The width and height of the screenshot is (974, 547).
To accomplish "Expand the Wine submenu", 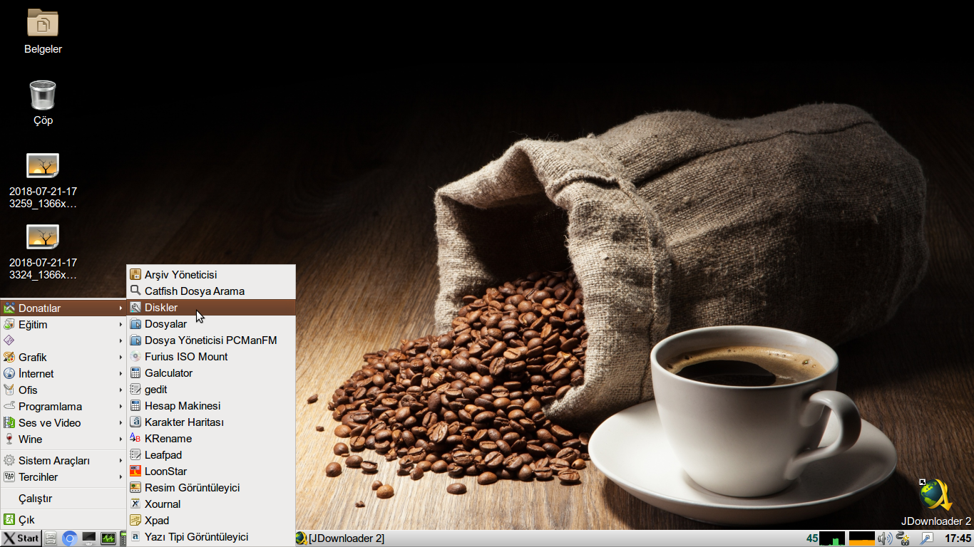I will [63, 439].
